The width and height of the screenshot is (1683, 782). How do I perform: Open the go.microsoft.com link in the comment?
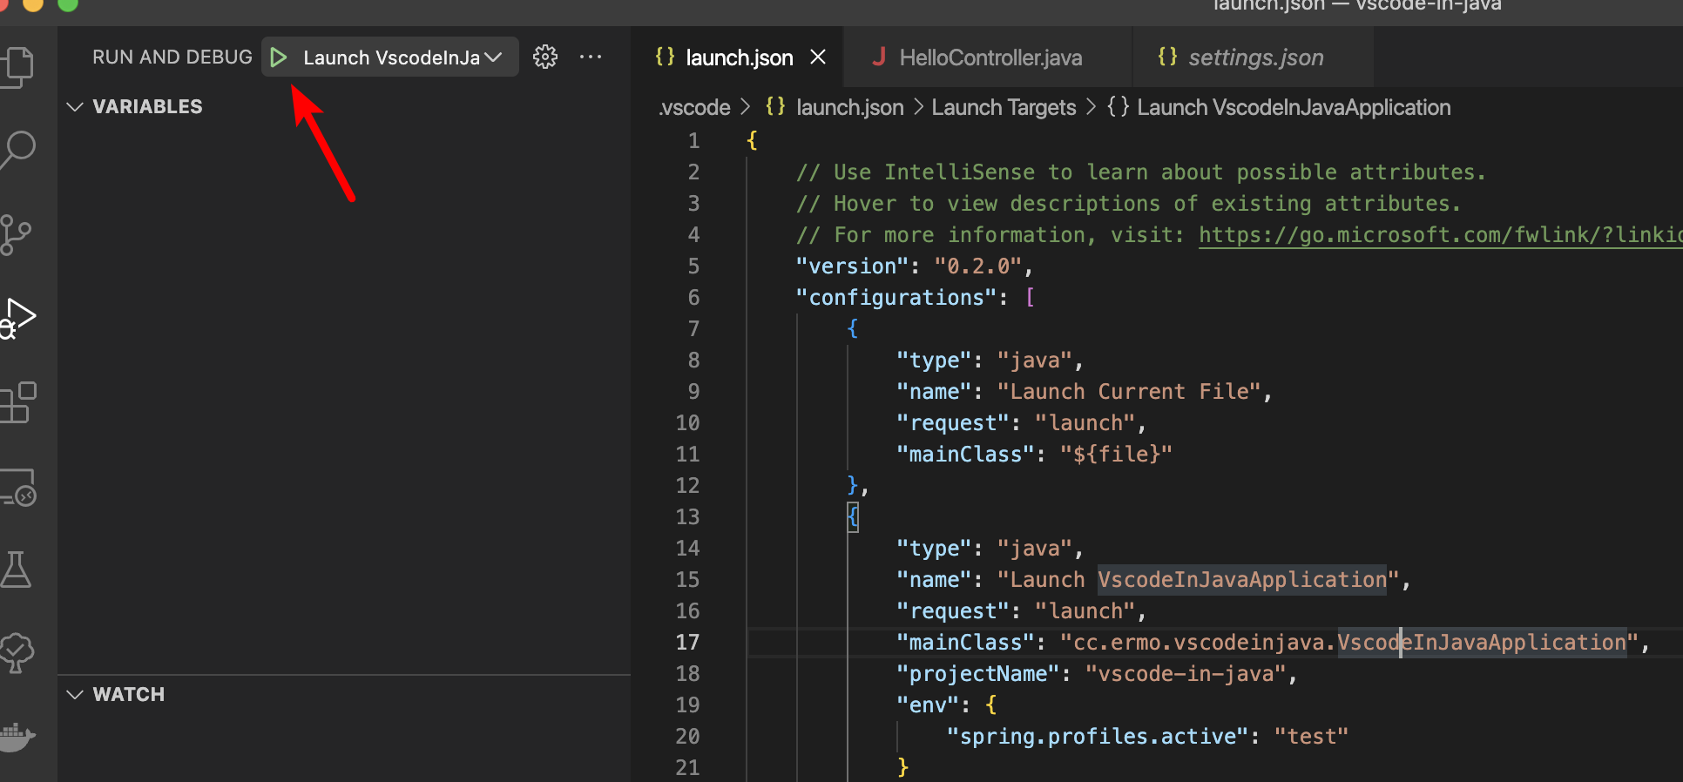click(x=1440, y=235)
